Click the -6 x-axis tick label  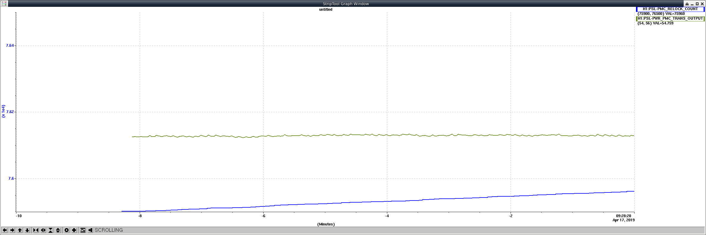(263, 216)
